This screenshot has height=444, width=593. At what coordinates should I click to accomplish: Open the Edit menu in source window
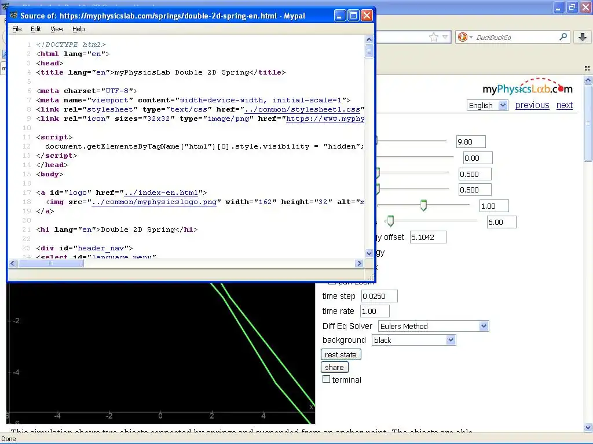pyautogui.click(x=36, y=29)
